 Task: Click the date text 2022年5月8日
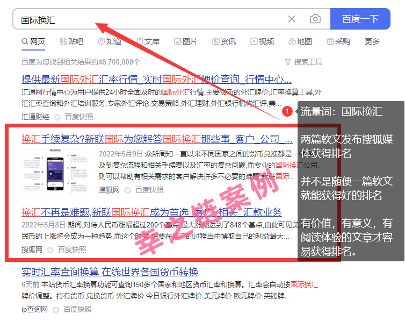click(44, 225)
